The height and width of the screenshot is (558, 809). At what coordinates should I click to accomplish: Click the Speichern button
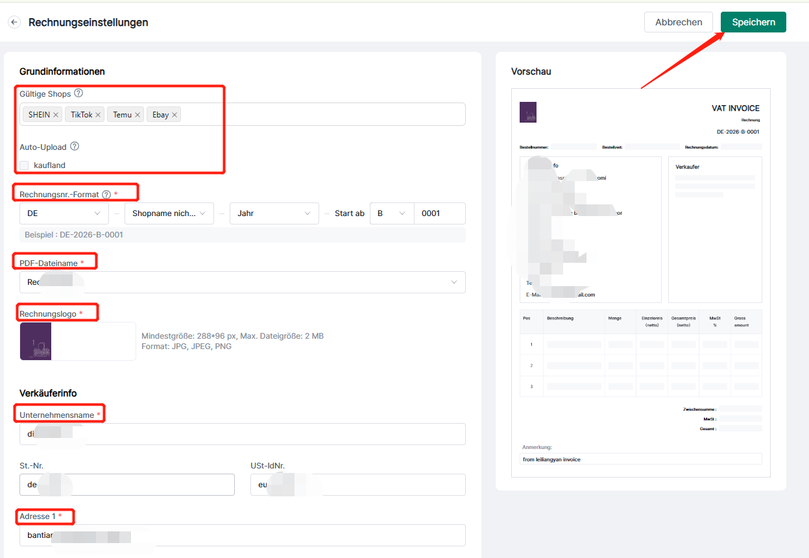[x=753, y=22]
